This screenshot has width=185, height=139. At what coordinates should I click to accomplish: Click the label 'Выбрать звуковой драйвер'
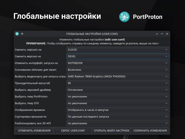coord(33,90)
